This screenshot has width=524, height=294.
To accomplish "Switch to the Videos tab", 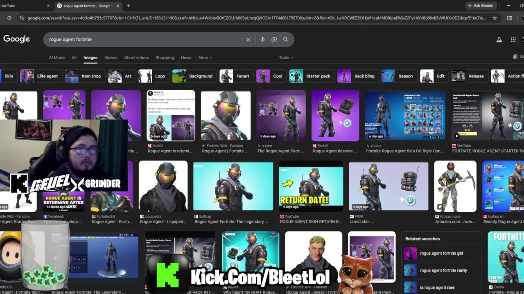I will (x=111, y=58).
